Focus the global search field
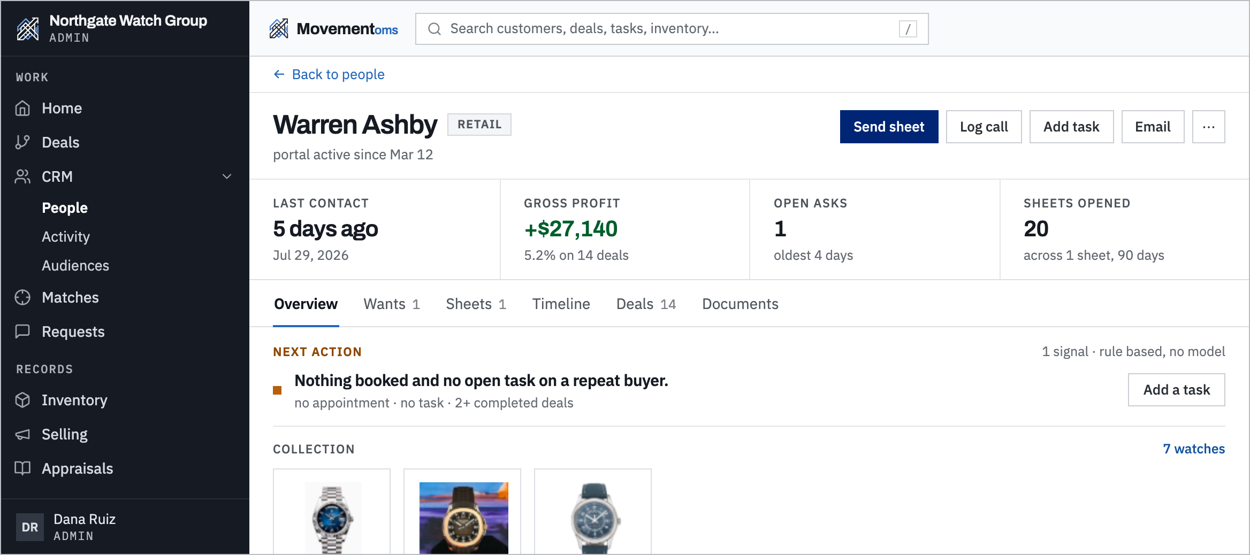 [672, 29]
